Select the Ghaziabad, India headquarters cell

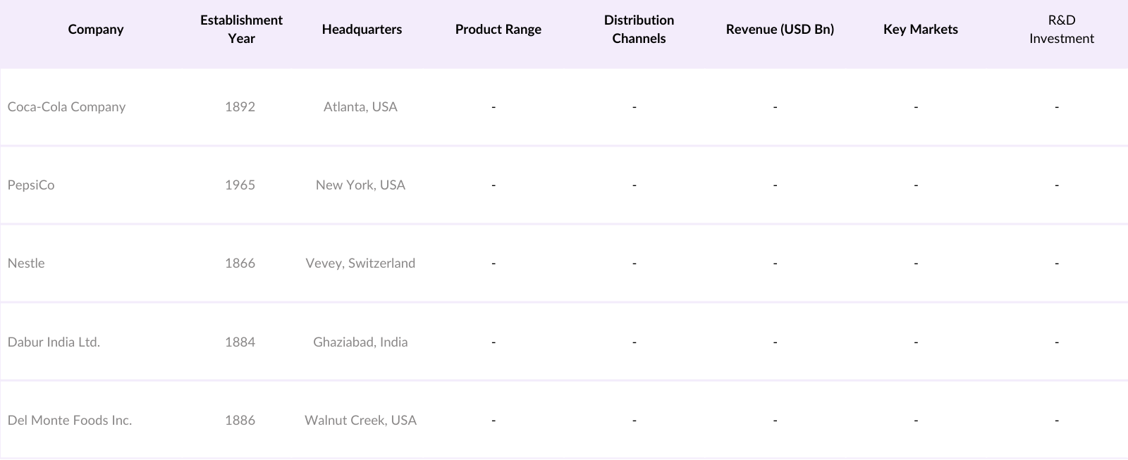tap(360, 342)
